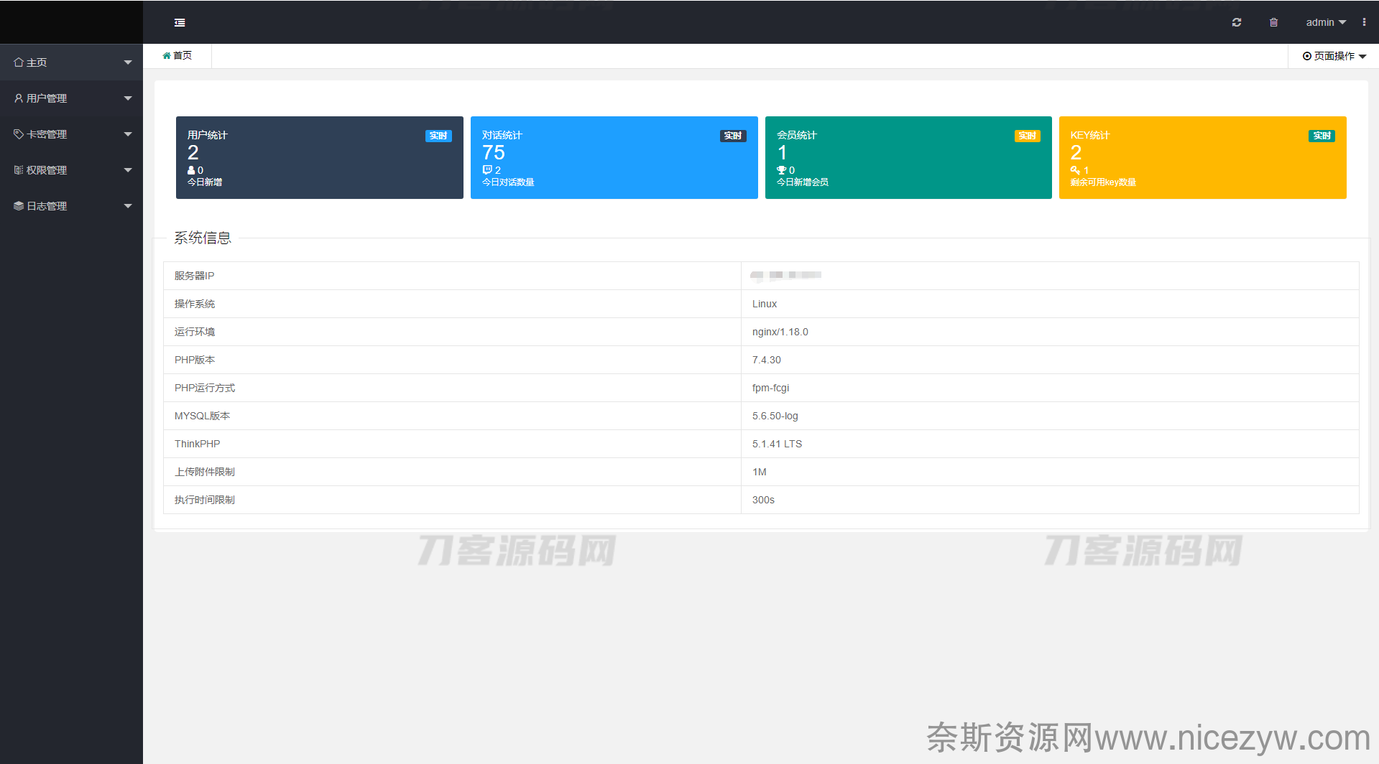This screenshot has height=764, width=1379.
Task: Open the admin user dropdown
Action: pyautogui.click(x=1326, y=22)
